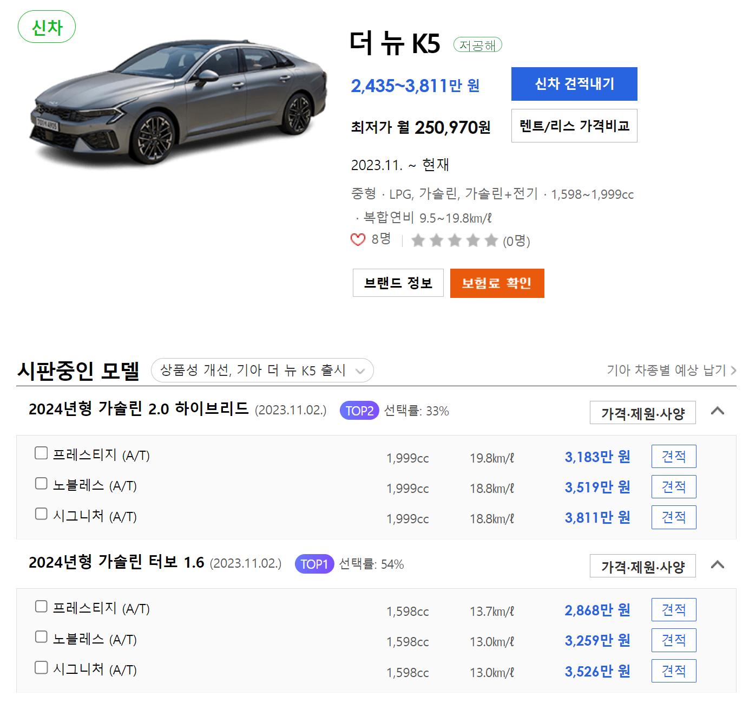This screenshot has height=702, width=756.
Task: Open 기아 차종별 예상 납기 link
Action: tap(672, 370)
